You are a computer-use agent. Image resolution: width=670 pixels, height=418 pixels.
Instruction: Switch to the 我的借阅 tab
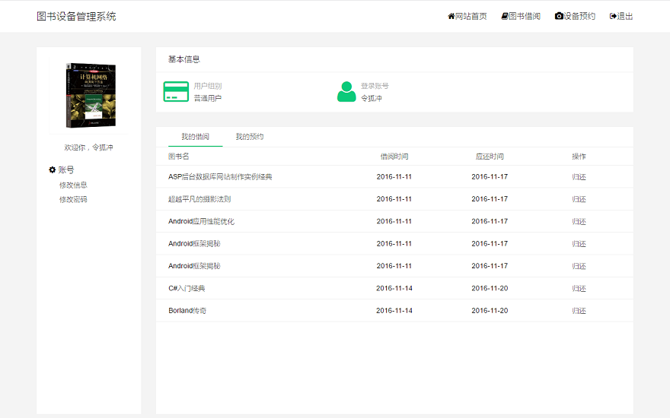coord(195,137)
